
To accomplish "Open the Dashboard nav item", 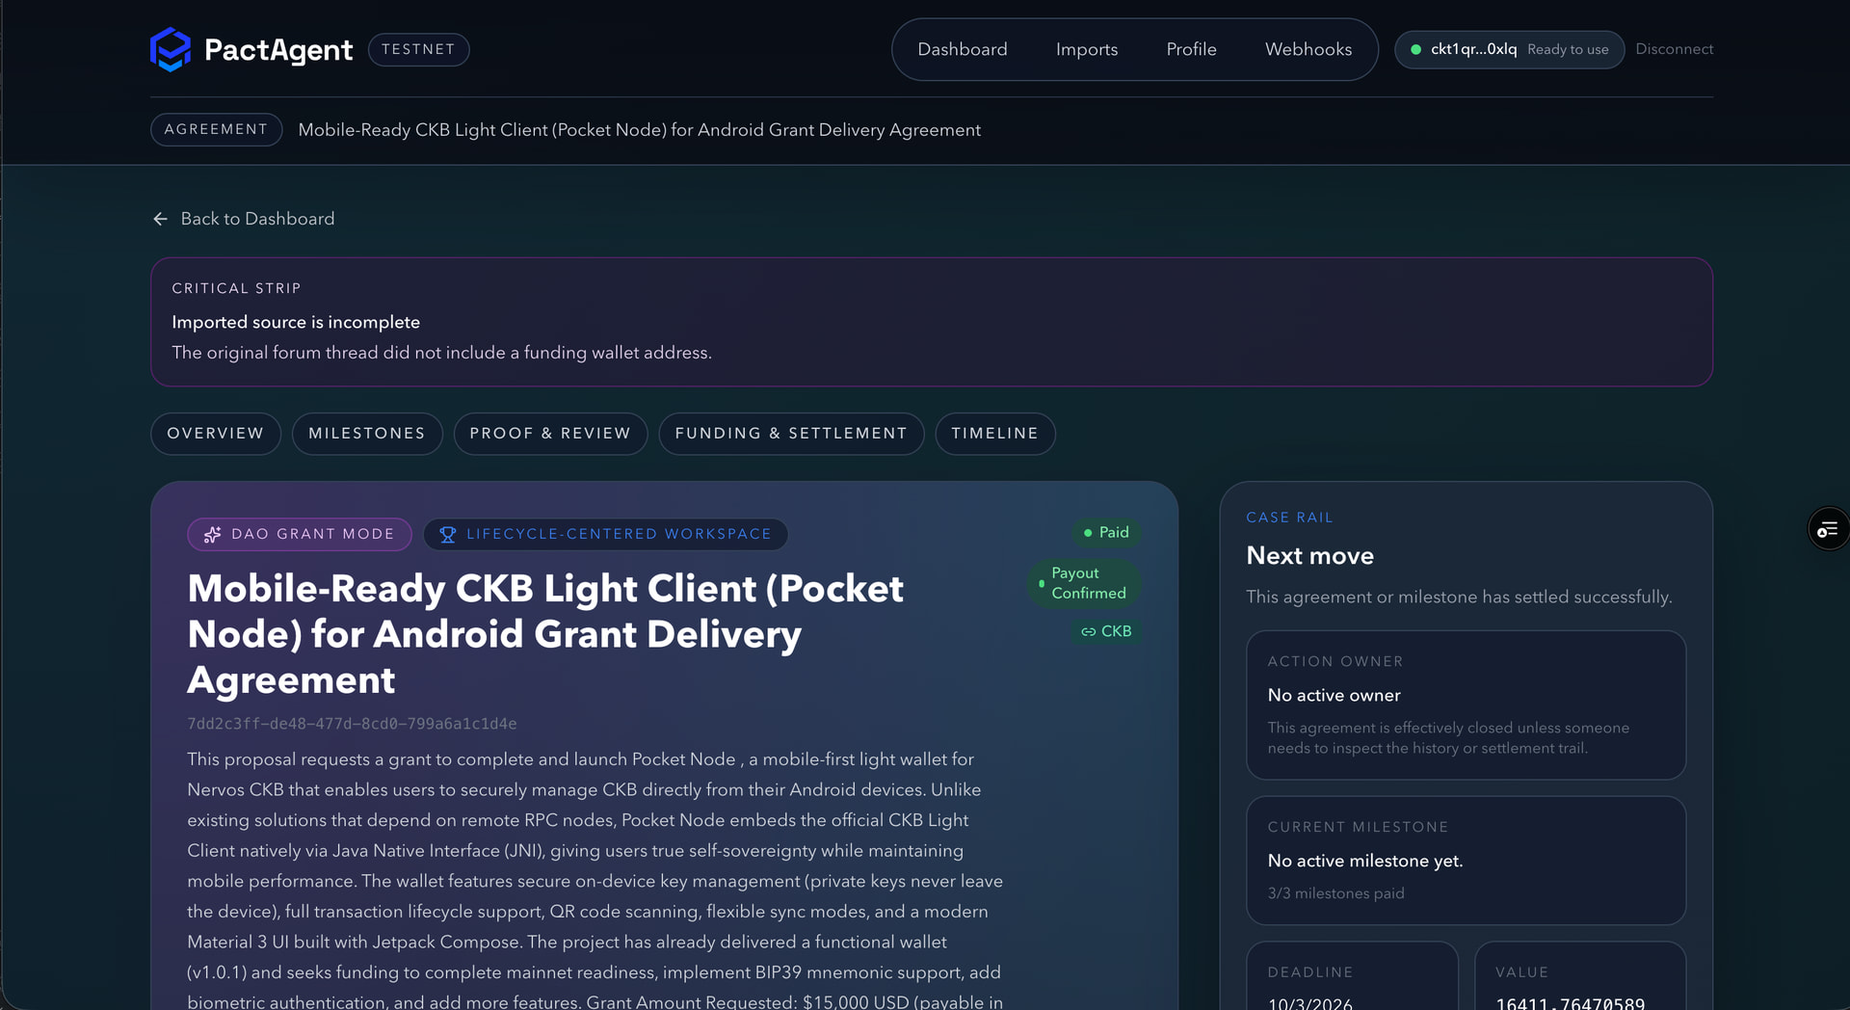I will click(963, 49).
